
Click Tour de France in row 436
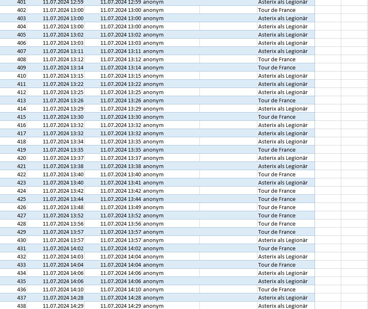(277, 290)
